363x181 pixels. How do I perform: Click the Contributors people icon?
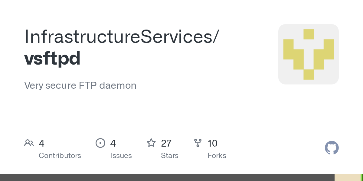(29, 143)
